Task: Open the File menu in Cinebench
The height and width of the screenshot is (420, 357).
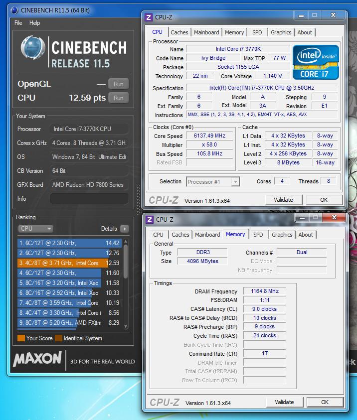Action: [x=18, y=23]
